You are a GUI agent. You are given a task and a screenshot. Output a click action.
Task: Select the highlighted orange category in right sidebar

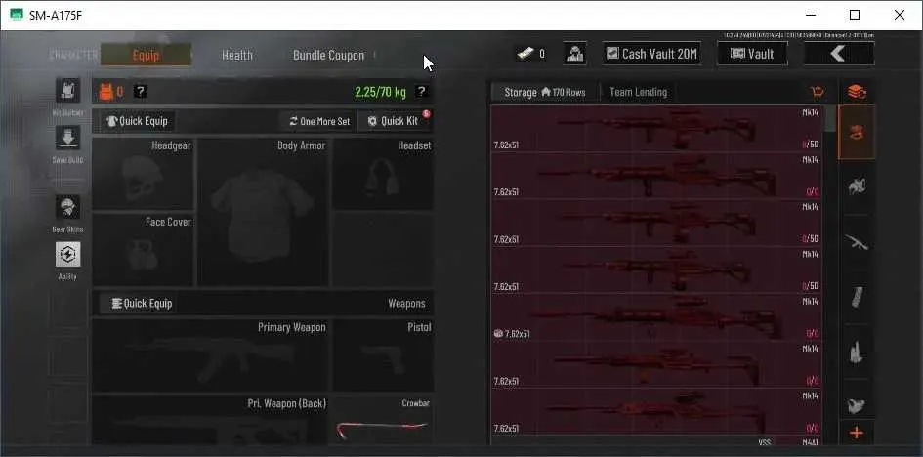pyautogui.click(x=857, y=133)
